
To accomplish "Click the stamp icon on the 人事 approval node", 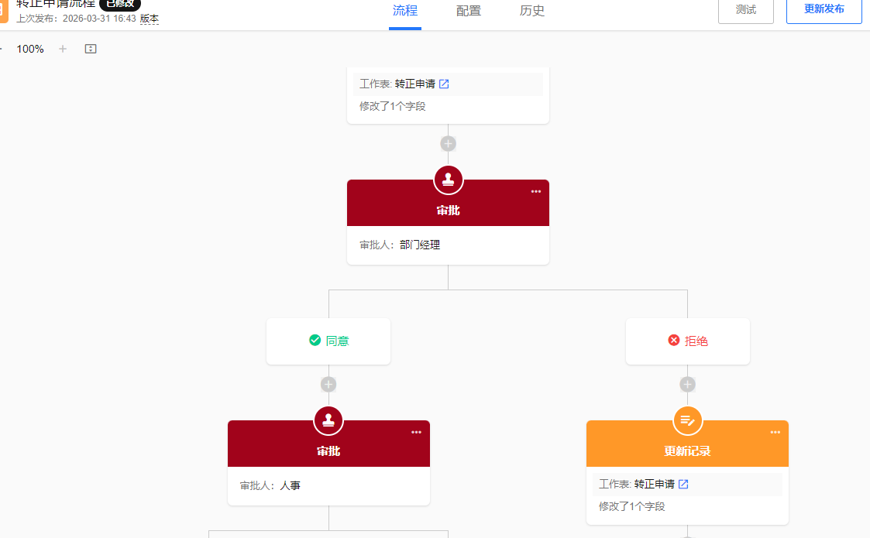I will 328,420.
